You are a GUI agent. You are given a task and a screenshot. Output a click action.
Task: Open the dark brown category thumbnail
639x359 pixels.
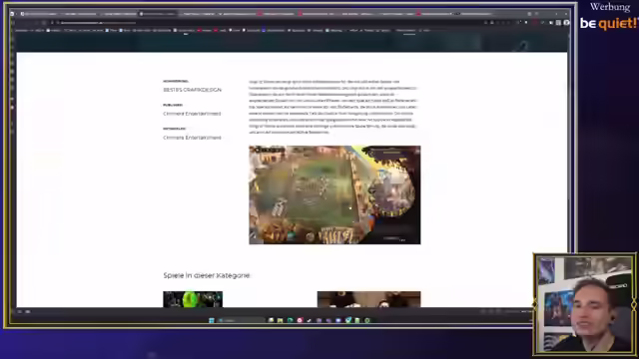(x=368, y=299)
